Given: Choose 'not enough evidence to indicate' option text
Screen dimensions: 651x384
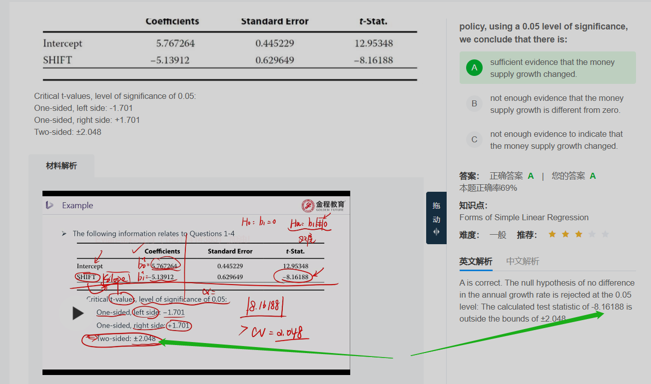Looking at the screenshot, I should click(556, 140).
